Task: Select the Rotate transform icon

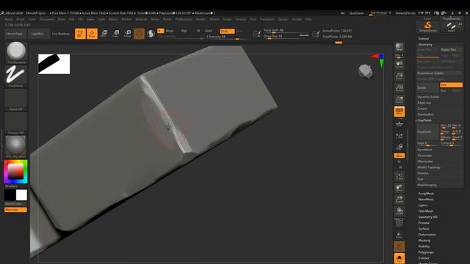Action: click(127, 34)
